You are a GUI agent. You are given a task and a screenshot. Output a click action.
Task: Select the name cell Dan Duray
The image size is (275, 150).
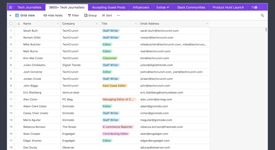[x=38, y=147]
